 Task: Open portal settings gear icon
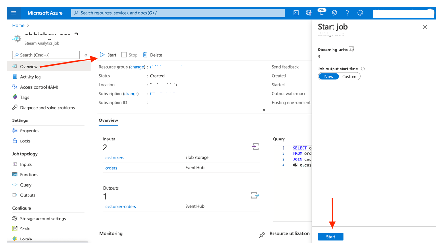(334, 13)
